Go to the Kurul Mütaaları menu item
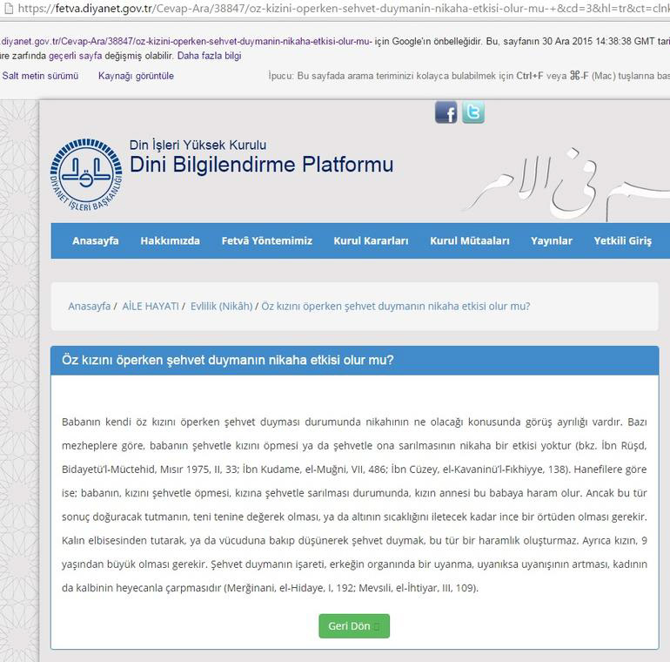 pyautogui.click(x=470, y=240)
